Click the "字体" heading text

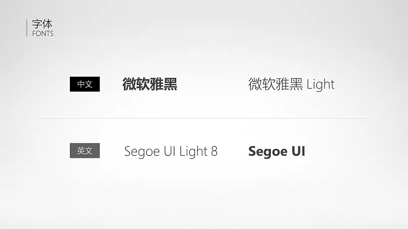[42, 24]
